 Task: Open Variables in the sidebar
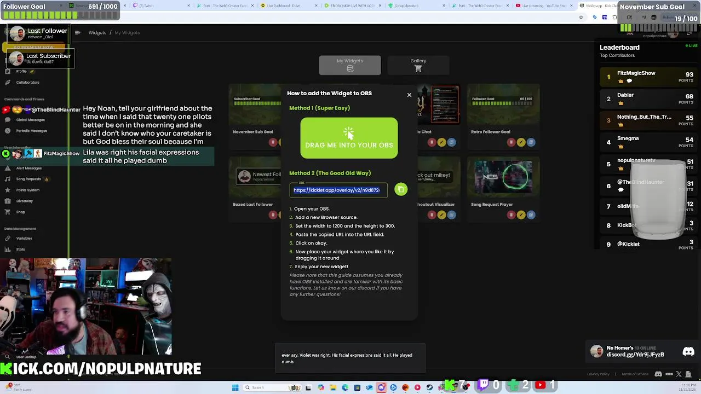(24, 239)
